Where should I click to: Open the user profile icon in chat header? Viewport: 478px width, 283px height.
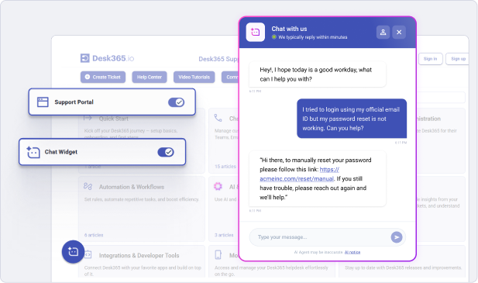pyautogui.click(x=383, y=32)
